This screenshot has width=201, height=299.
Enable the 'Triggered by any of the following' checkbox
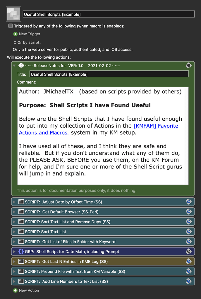pos(11,26)
